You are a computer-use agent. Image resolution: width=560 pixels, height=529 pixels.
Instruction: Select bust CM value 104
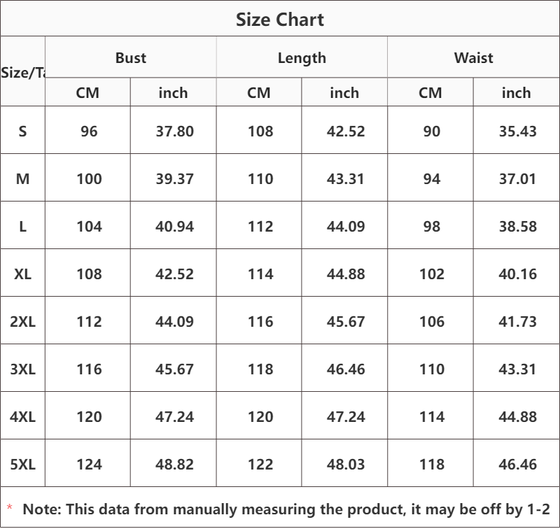click(89, 226)
